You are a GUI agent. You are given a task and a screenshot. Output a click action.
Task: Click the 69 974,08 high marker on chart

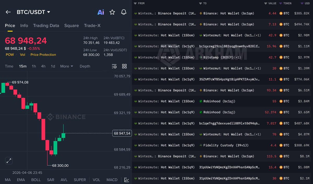20,82
